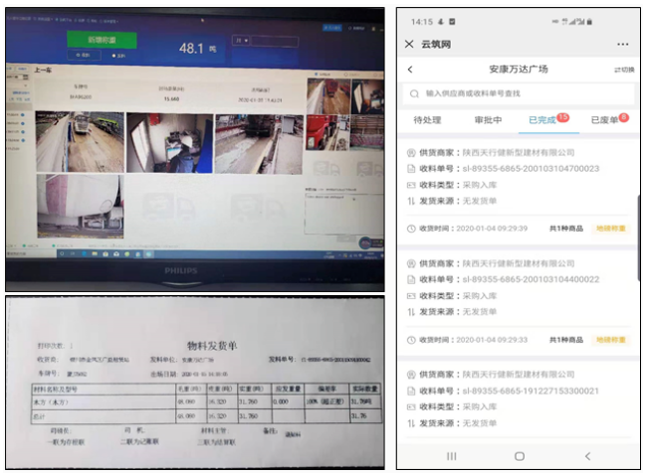Click the 地磅称重 tag on the 09:29:39 record
The image size is (648, 475).
pyautogui.click(x=611, y=229)
